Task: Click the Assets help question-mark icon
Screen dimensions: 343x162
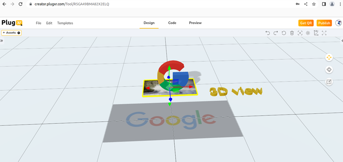Action: click(19, 33)
